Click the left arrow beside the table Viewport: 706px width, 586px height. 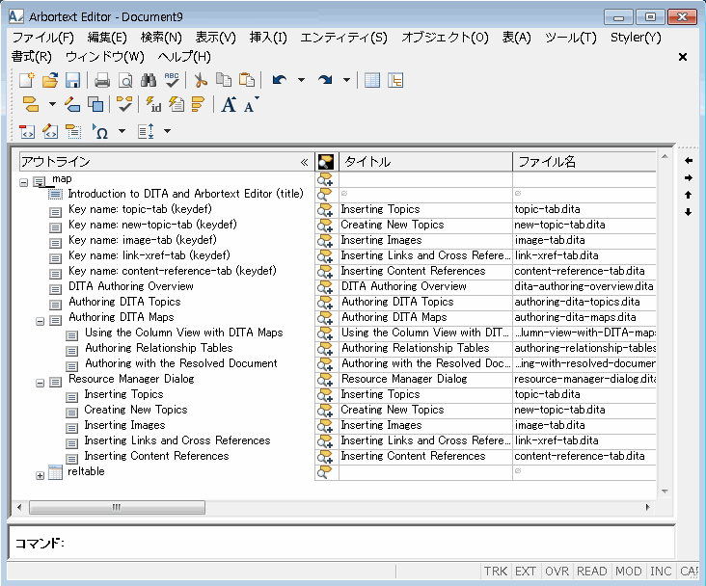click(x=688, y=161)
